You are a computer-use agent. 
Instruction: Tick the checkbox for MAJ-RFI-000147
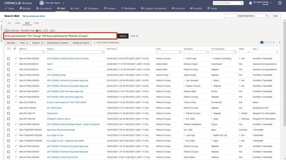(x=8, y=113)
